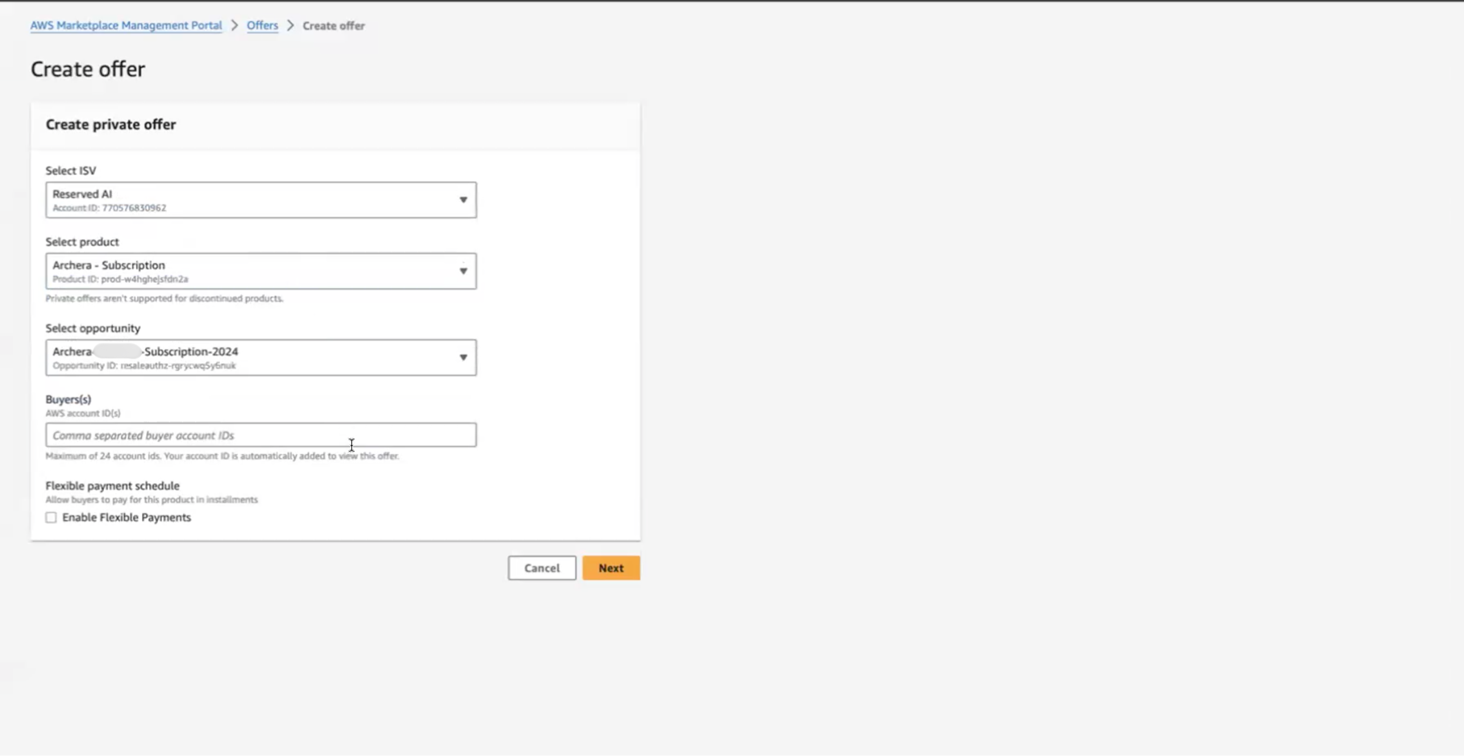Viewport: 1464px width, 756px height.
Task: Click the Next button
Action: 611,568
